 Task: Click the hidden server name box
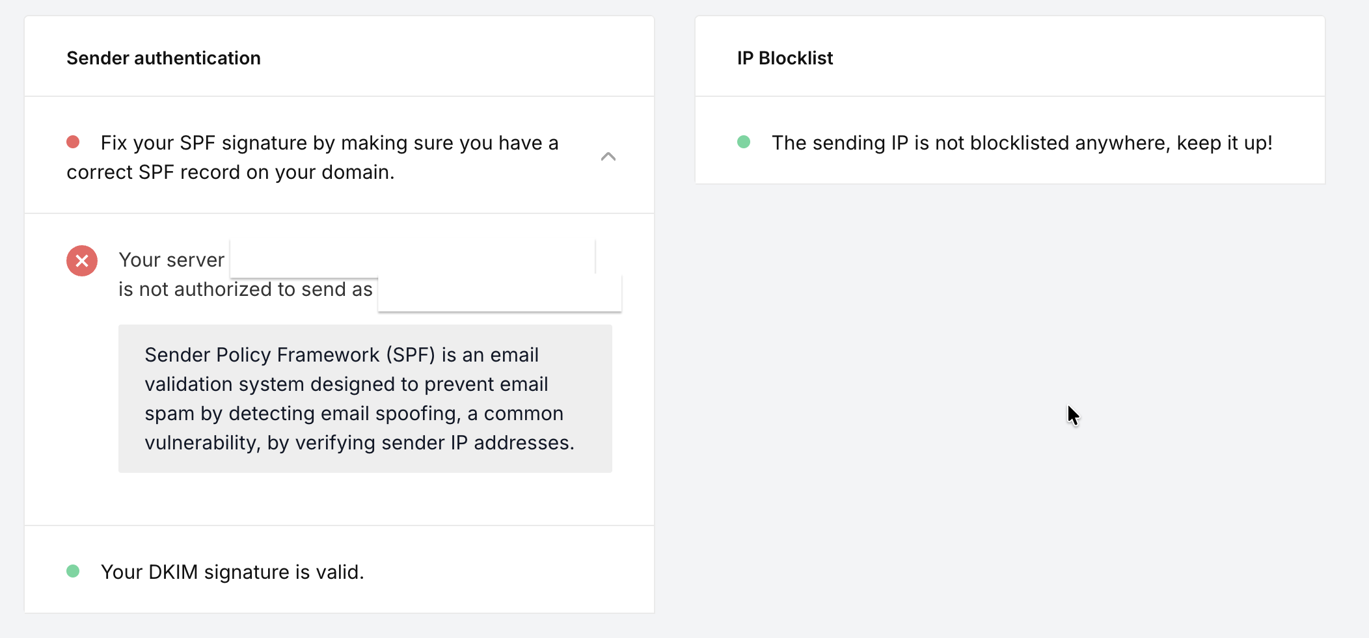[x=412, y=258]
